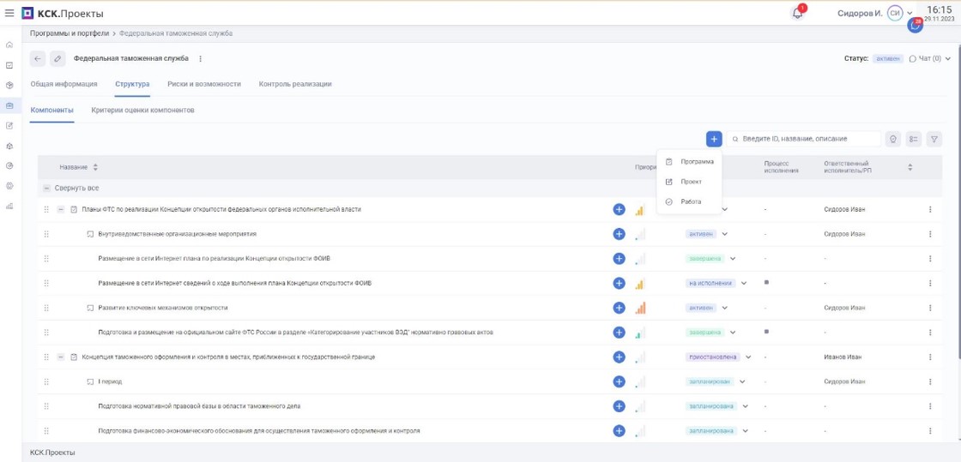Viewport: 961px width, 462px height.
Task: Open the hamburger menu in header
Action: (x=9, y=13)
